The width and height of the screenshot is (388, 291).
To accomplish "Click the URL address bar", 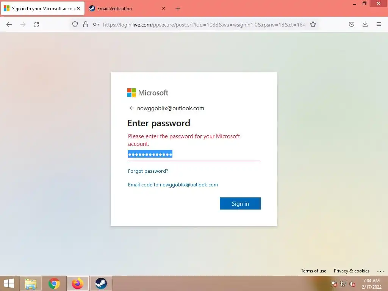I will (x=204, y=25).
